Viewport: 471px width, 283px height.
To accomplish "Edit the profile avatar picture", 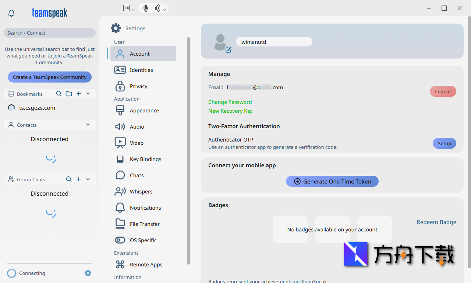I will pyautogui.click(x=228, y=50).
